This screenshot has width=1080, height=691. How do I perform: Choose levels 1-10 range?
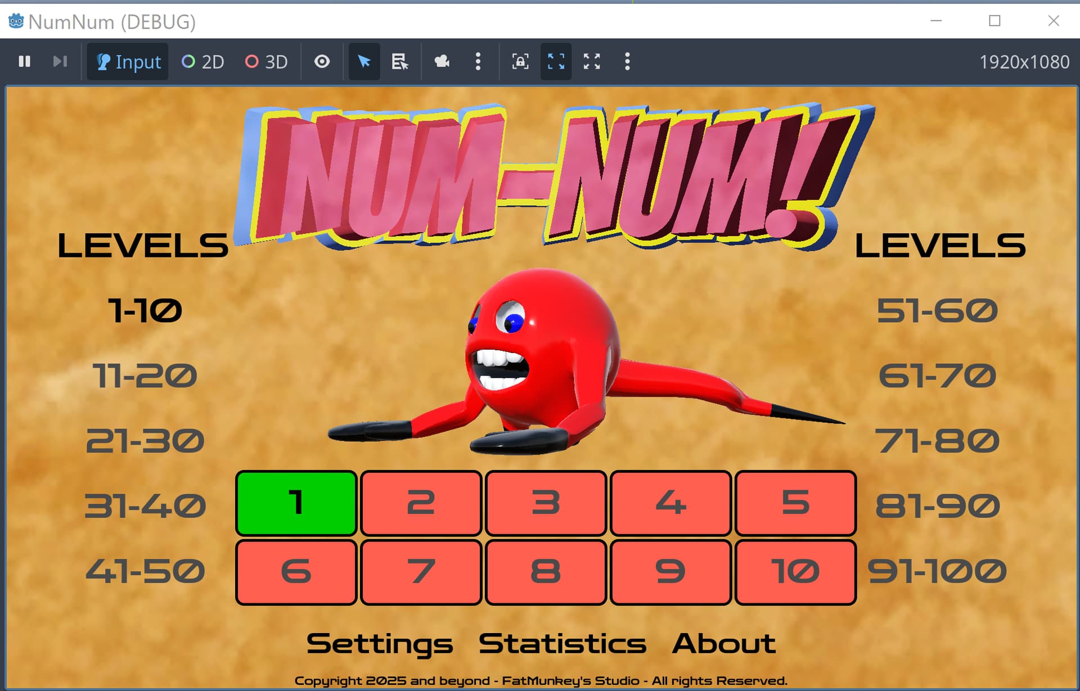(x=145, y=311)
